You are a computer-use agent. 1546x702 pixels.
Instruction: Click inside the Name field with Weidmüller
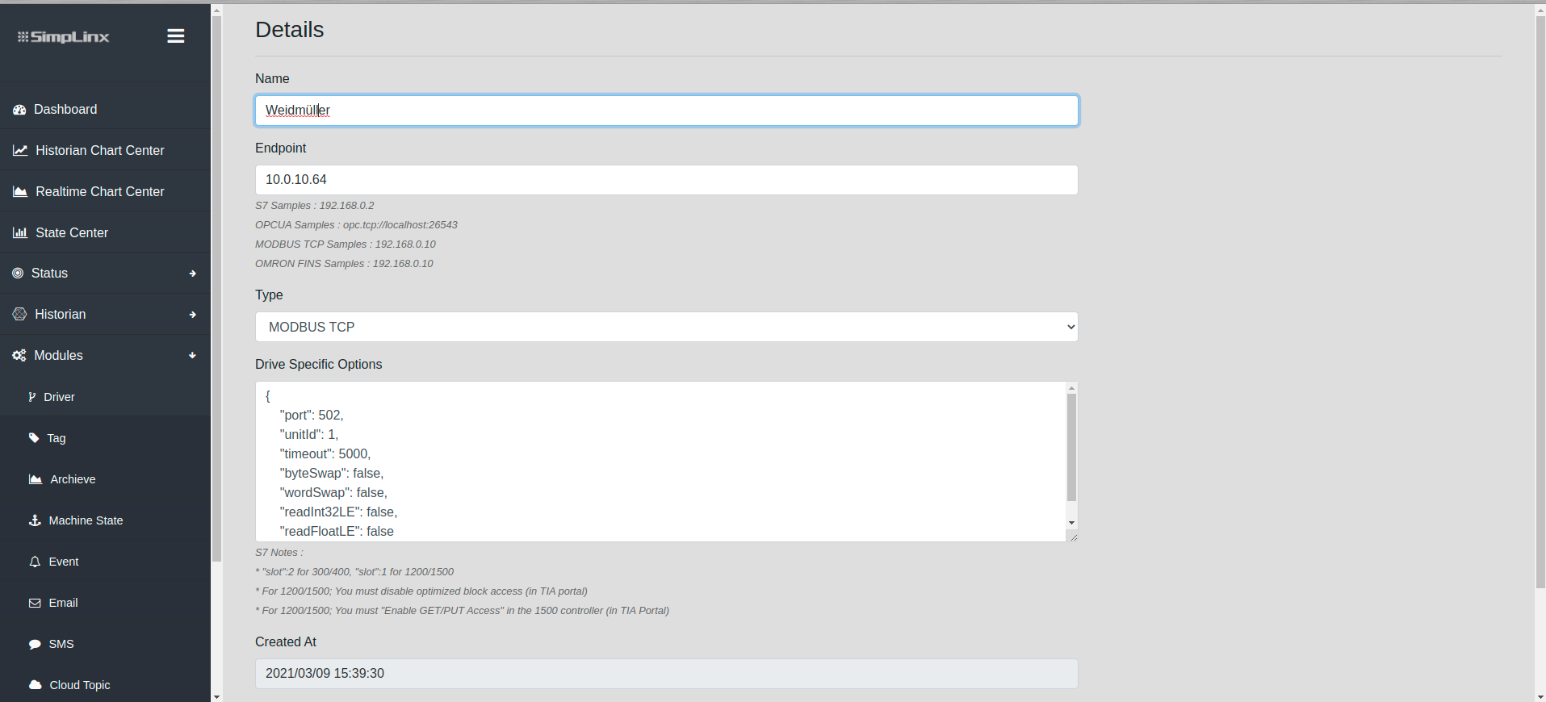point(666,111)
